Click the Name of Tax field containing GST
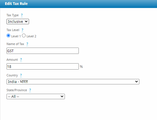The image size is (157, 120). pos(43,51)
